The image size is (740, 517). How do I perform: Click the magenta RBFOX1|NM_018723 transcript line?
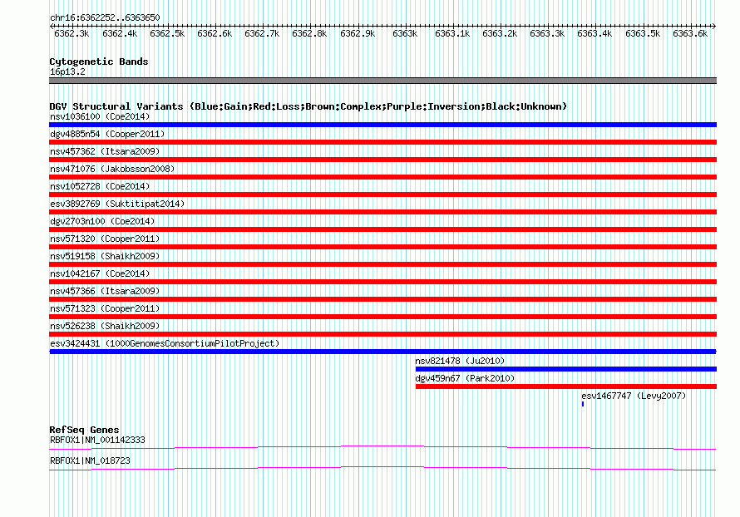coord(382,468)
